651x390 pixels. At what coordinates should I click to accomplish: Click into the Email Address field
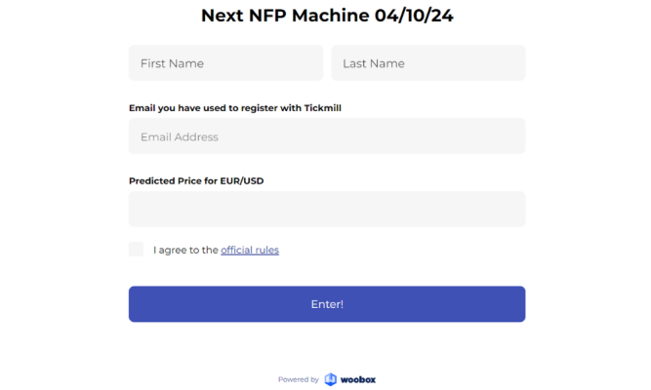[327, 136]
